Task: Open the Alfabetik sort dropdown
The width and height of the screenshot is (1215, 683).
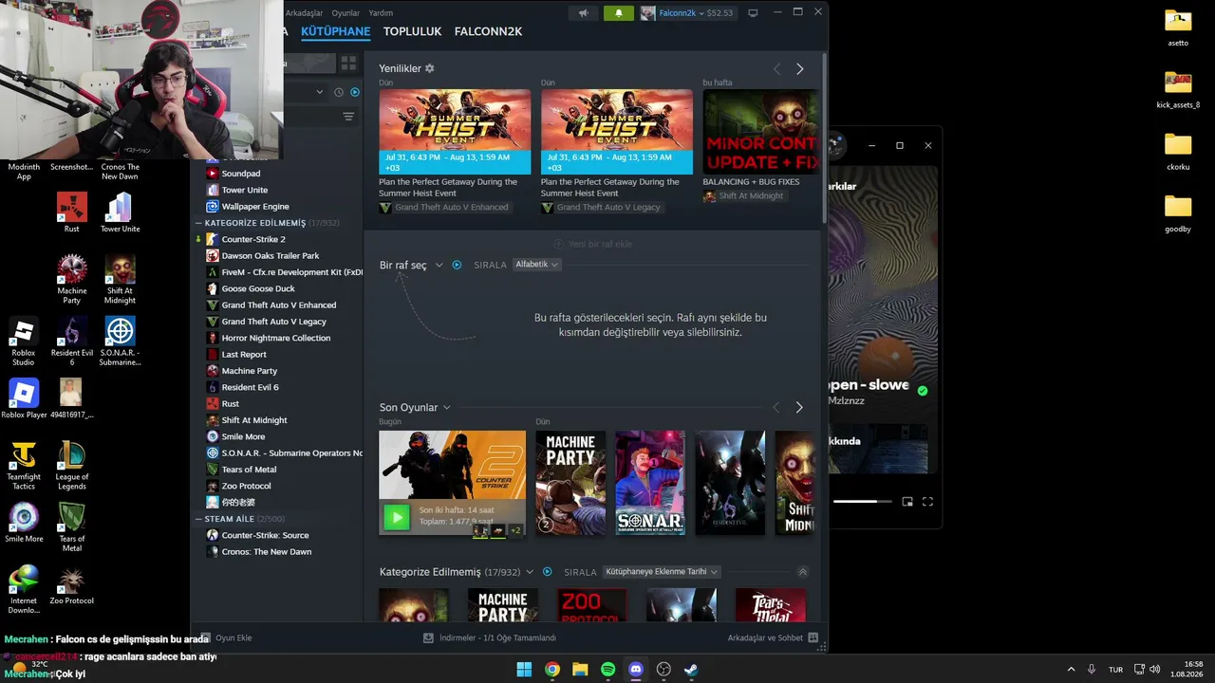Action: coord(536,265)
